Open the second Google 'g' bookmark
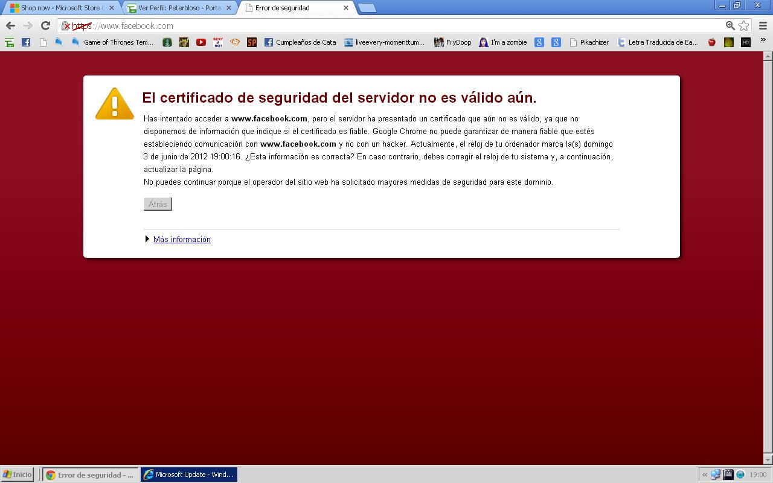Image resolution: width=773 pixels, height=483 pixels. [556, 42]
